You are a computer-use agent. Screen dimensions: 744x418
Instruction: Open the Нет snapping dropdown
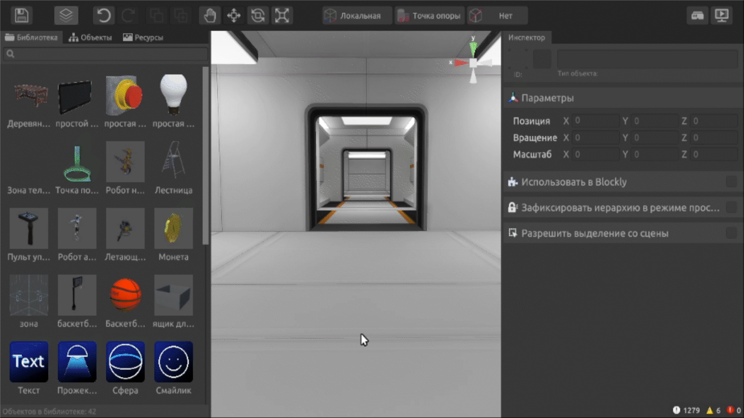pyautogui.click(x=497, y=16)
